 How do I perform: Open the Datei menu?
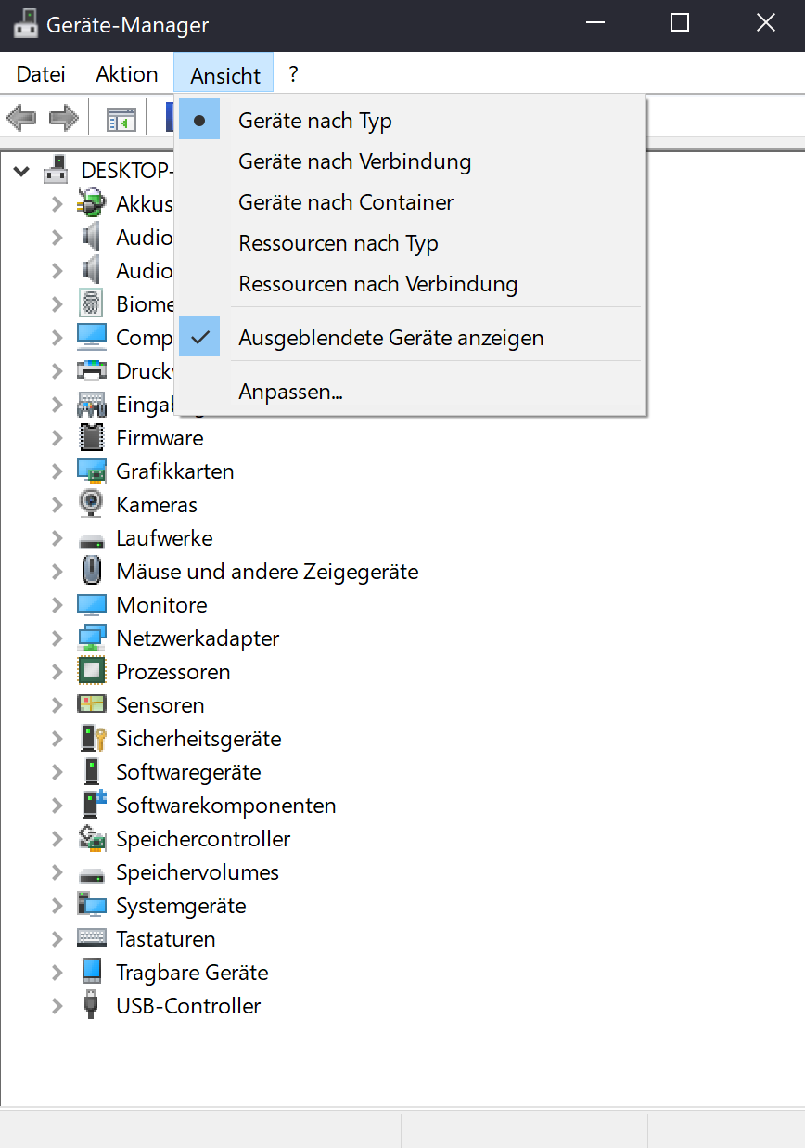point(41,74)
